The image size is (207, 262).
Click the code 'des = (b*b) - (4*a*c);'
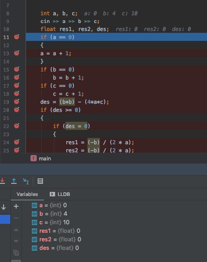coord(75,102)
